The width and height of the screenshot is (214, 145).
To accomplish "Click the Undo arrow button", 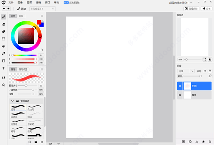I will tap(4, 8).
